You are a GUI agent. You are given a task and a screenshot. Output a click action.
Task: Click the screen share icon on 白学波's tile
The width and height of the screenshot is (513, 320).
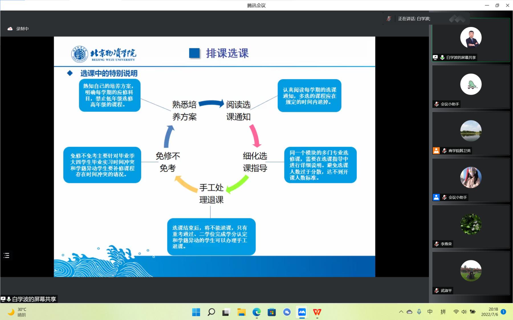click(x=435, y=57)
